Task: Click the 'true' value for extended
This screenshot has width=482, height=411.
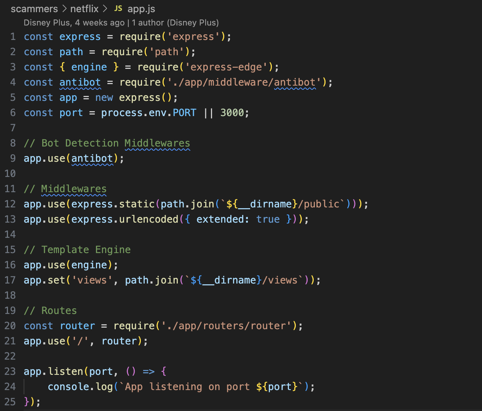Action: tap(268, 219)
